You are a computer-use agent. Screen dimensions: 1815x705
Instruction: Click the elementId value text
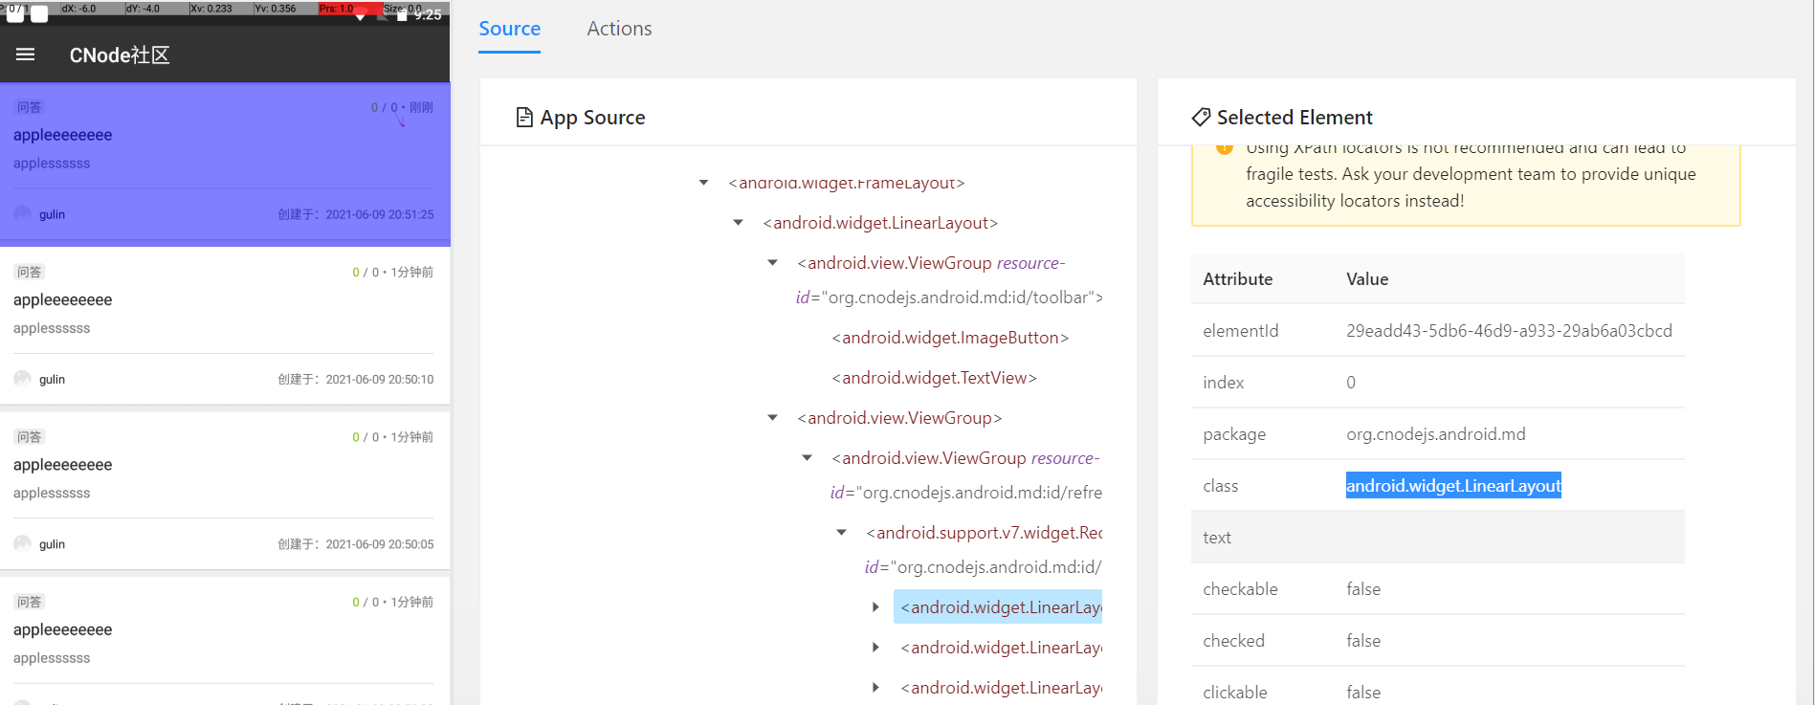[x=1508, y=331]
